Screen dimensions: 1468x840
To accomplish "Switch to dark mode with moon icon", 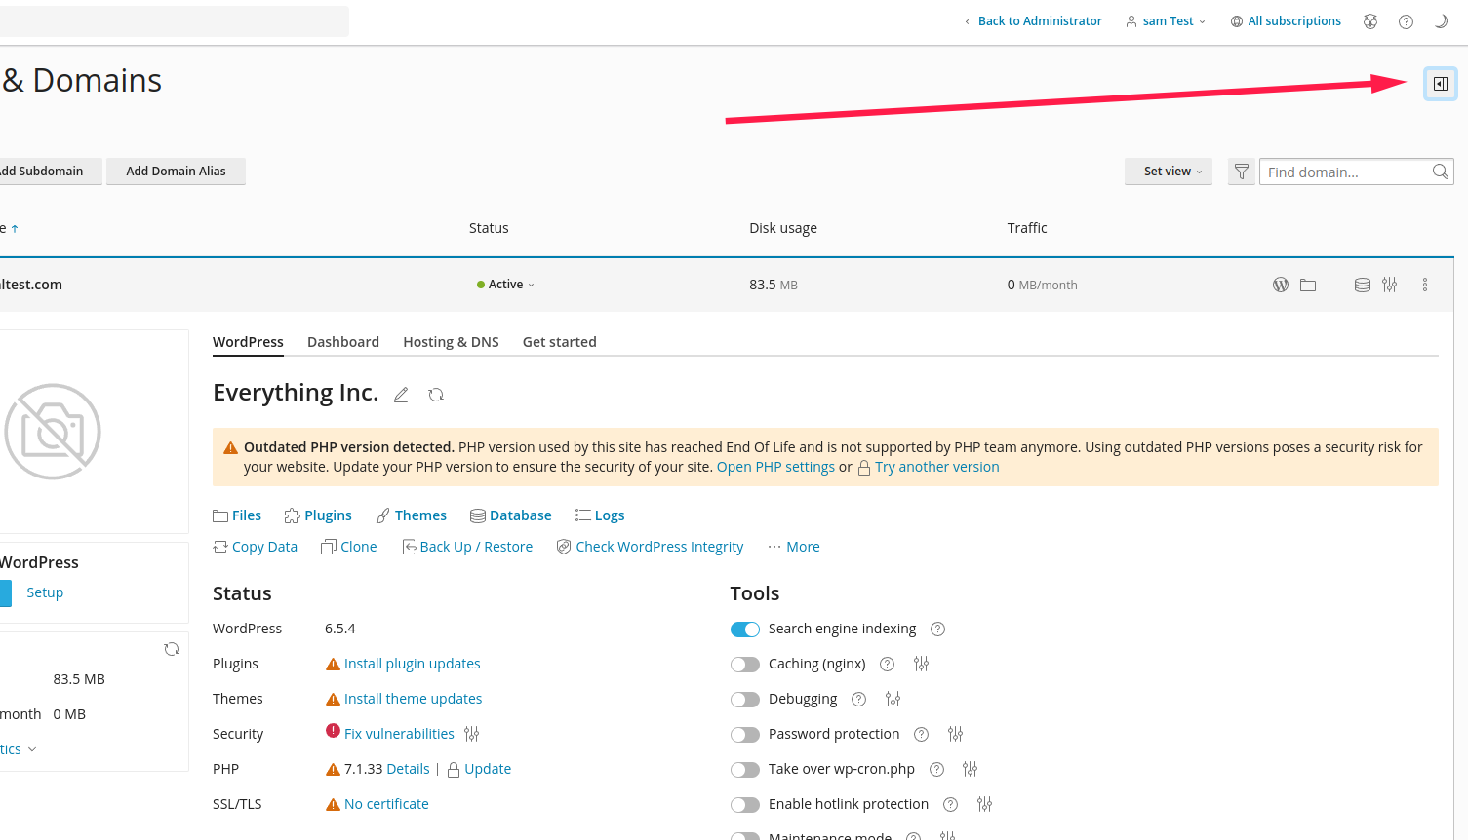I will click(x=1441, y=21).
